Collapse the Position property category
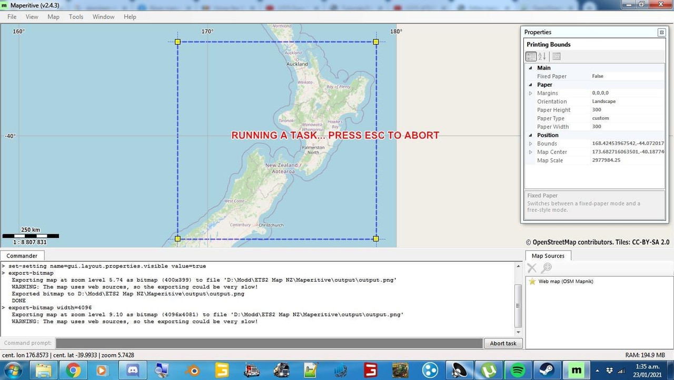 531,135
